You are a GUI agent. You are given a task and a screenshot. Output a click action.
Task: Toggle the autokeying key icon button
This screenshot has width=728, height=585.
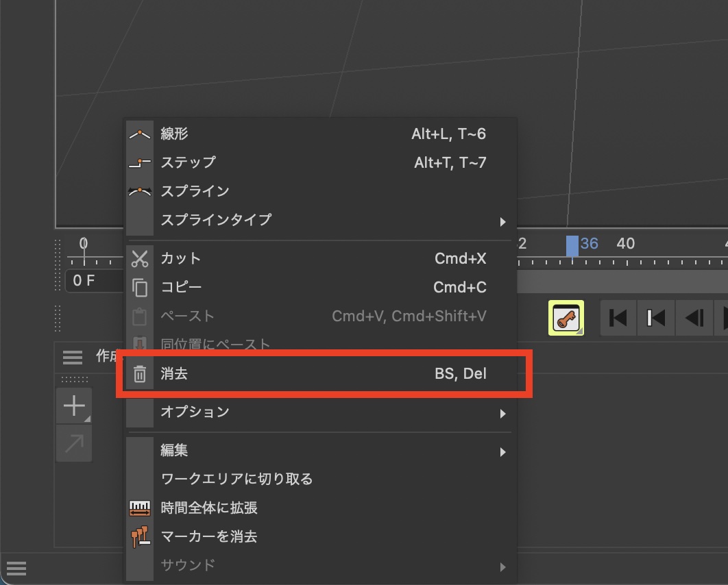click(x=566, y=318)
